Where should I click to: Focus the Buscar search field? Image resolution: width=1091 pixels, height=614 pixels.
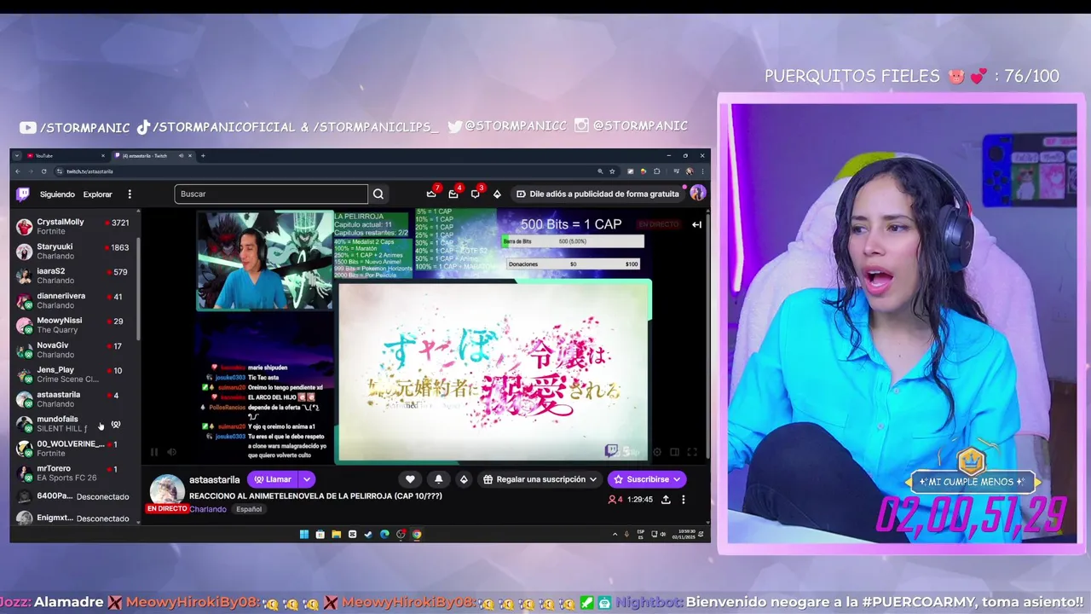(x=271, y=194)
